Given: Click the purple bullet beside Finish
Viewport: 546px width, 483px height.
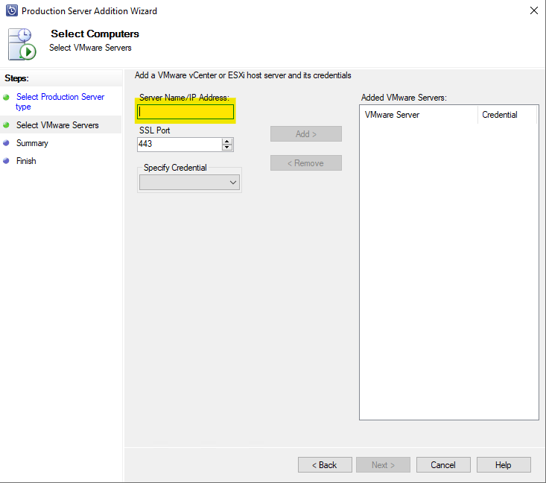Looking at the screenshot, I should [x=6, y=161].
